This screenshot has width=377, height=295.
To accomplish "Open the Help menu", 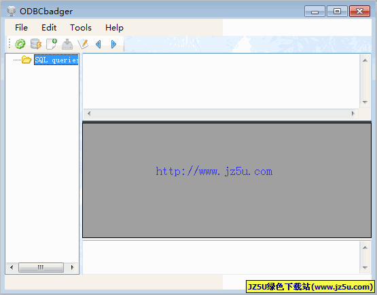I will pos(114,28).
